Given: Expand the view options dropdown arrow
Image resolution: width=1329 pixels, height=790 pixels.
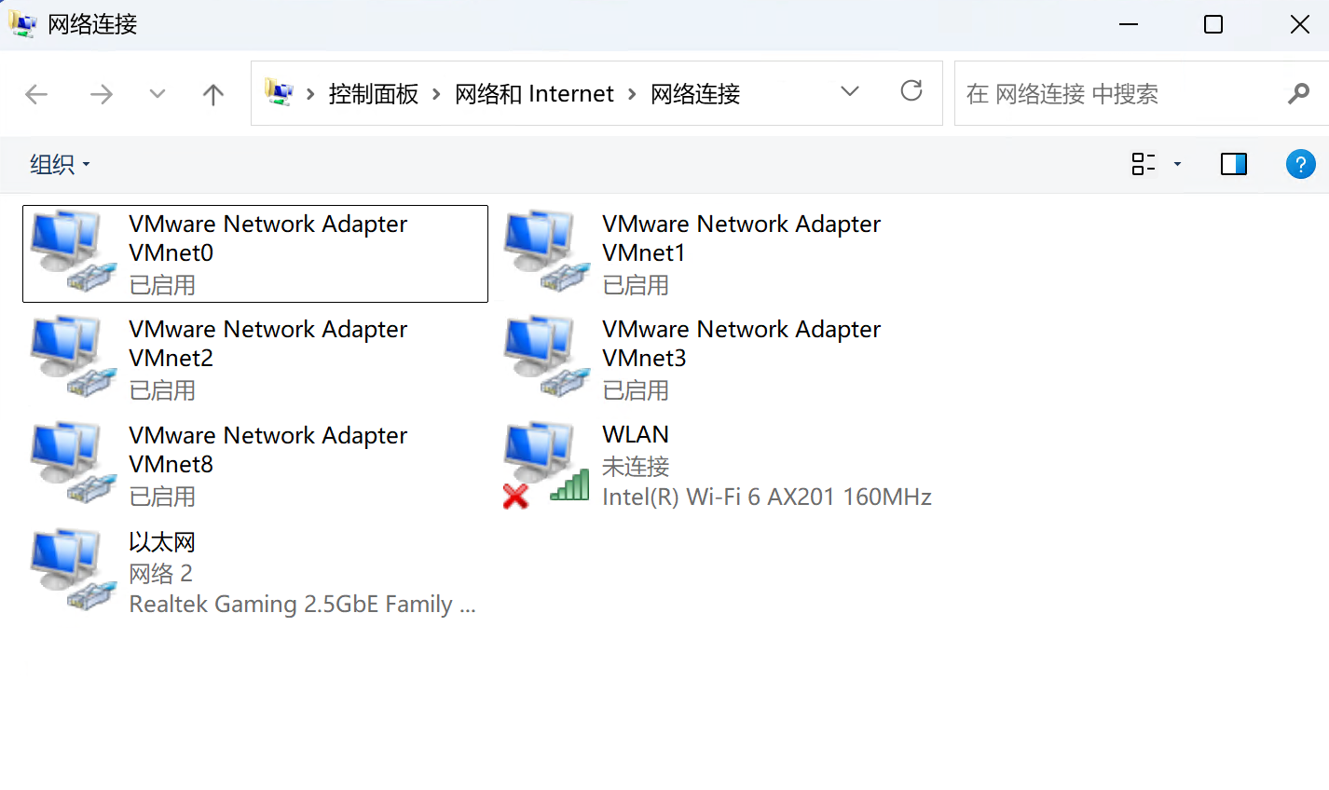Looking at the screenshot, I should (1177, 164).
